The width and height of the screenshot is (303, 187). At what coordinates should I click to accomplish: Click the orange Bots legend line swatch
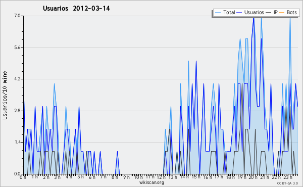pos(282,13)
